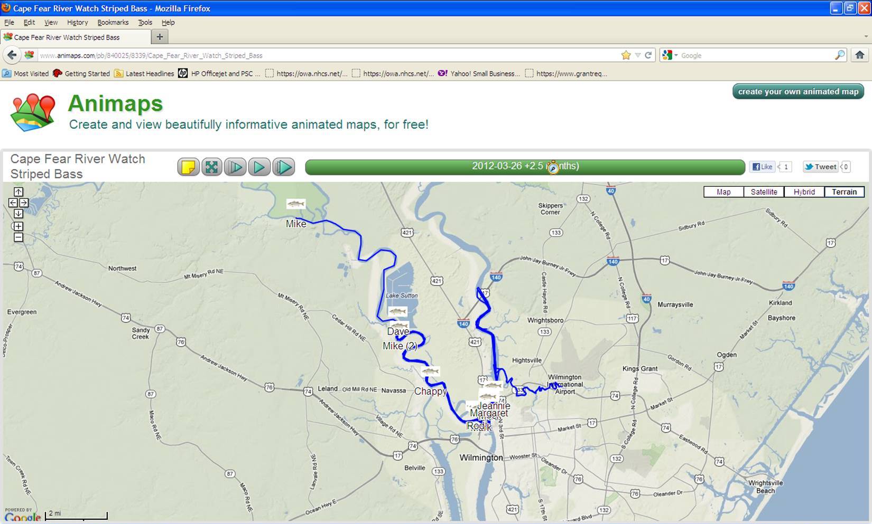872x524 pixels.
Task: Zoom in the map with plus
Action: 18,226
